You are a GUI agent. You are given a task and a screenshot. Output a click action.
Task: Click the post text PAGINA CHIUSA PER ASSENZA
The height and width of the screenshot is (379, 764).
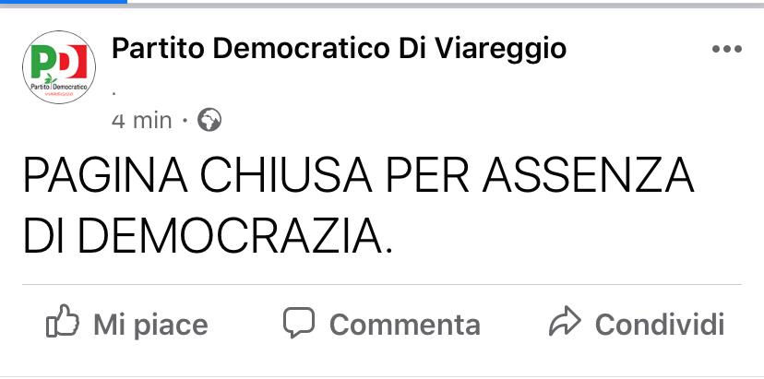[359, 176]
